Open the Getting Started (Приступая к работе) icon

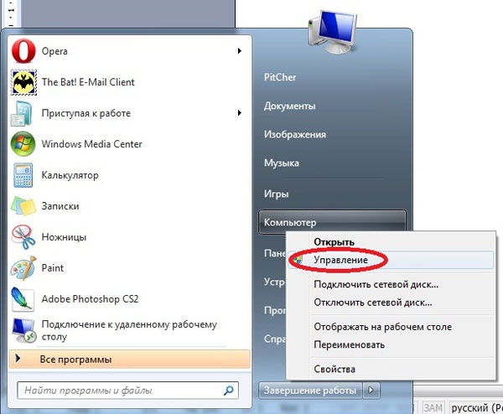pos(22,113)
